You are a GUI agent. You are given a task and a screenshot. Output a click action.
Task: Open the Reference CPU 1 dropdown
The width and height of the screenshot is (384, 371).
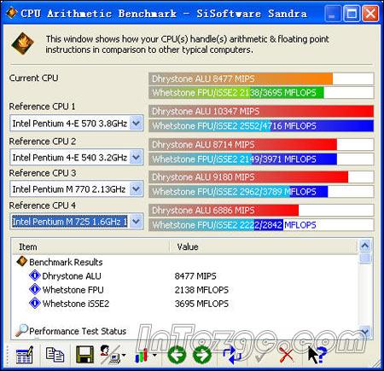[137, 123]
